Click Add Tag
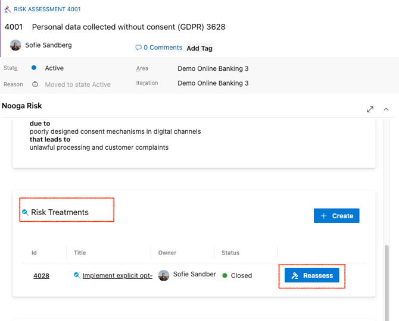Image resolution: width=399 pixels, height=321 pixels. (x=199, y=48)
